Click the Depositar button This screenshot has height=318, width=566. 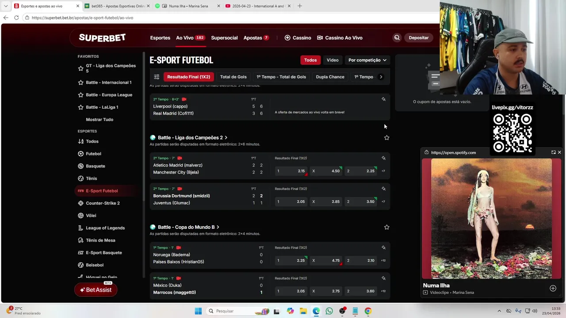[418, 38]
